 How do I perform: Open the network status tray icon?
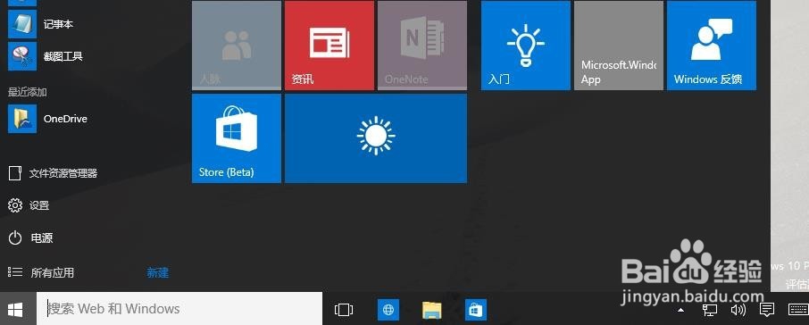pyautogui.click(x=710, y=310)
